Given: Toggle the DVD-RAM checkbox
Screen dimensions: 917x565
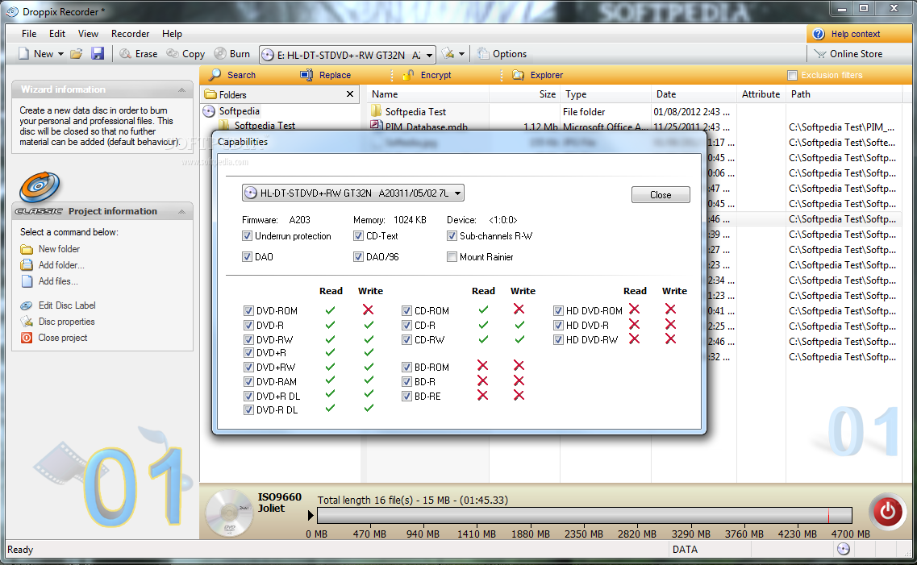Looking at the screenshot, I should [248, 381].
